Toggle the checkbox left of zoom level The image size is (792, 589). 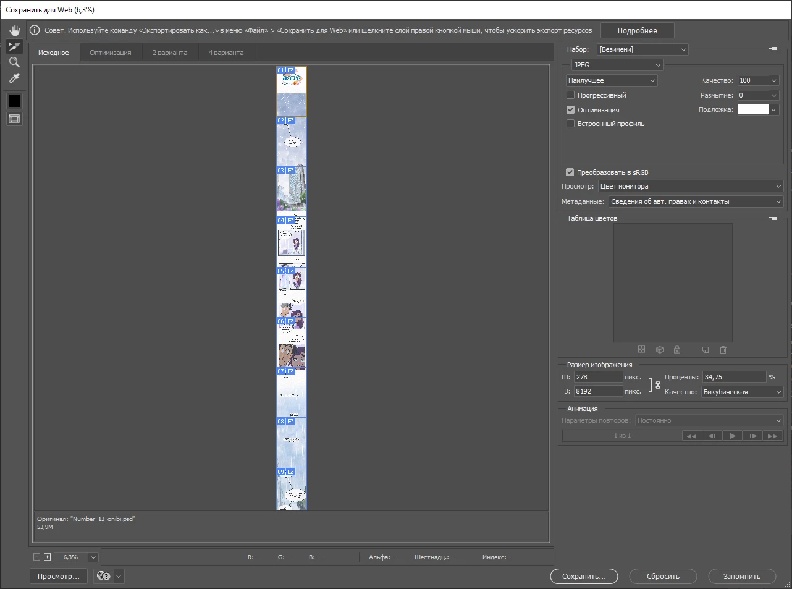pos(36,557)
